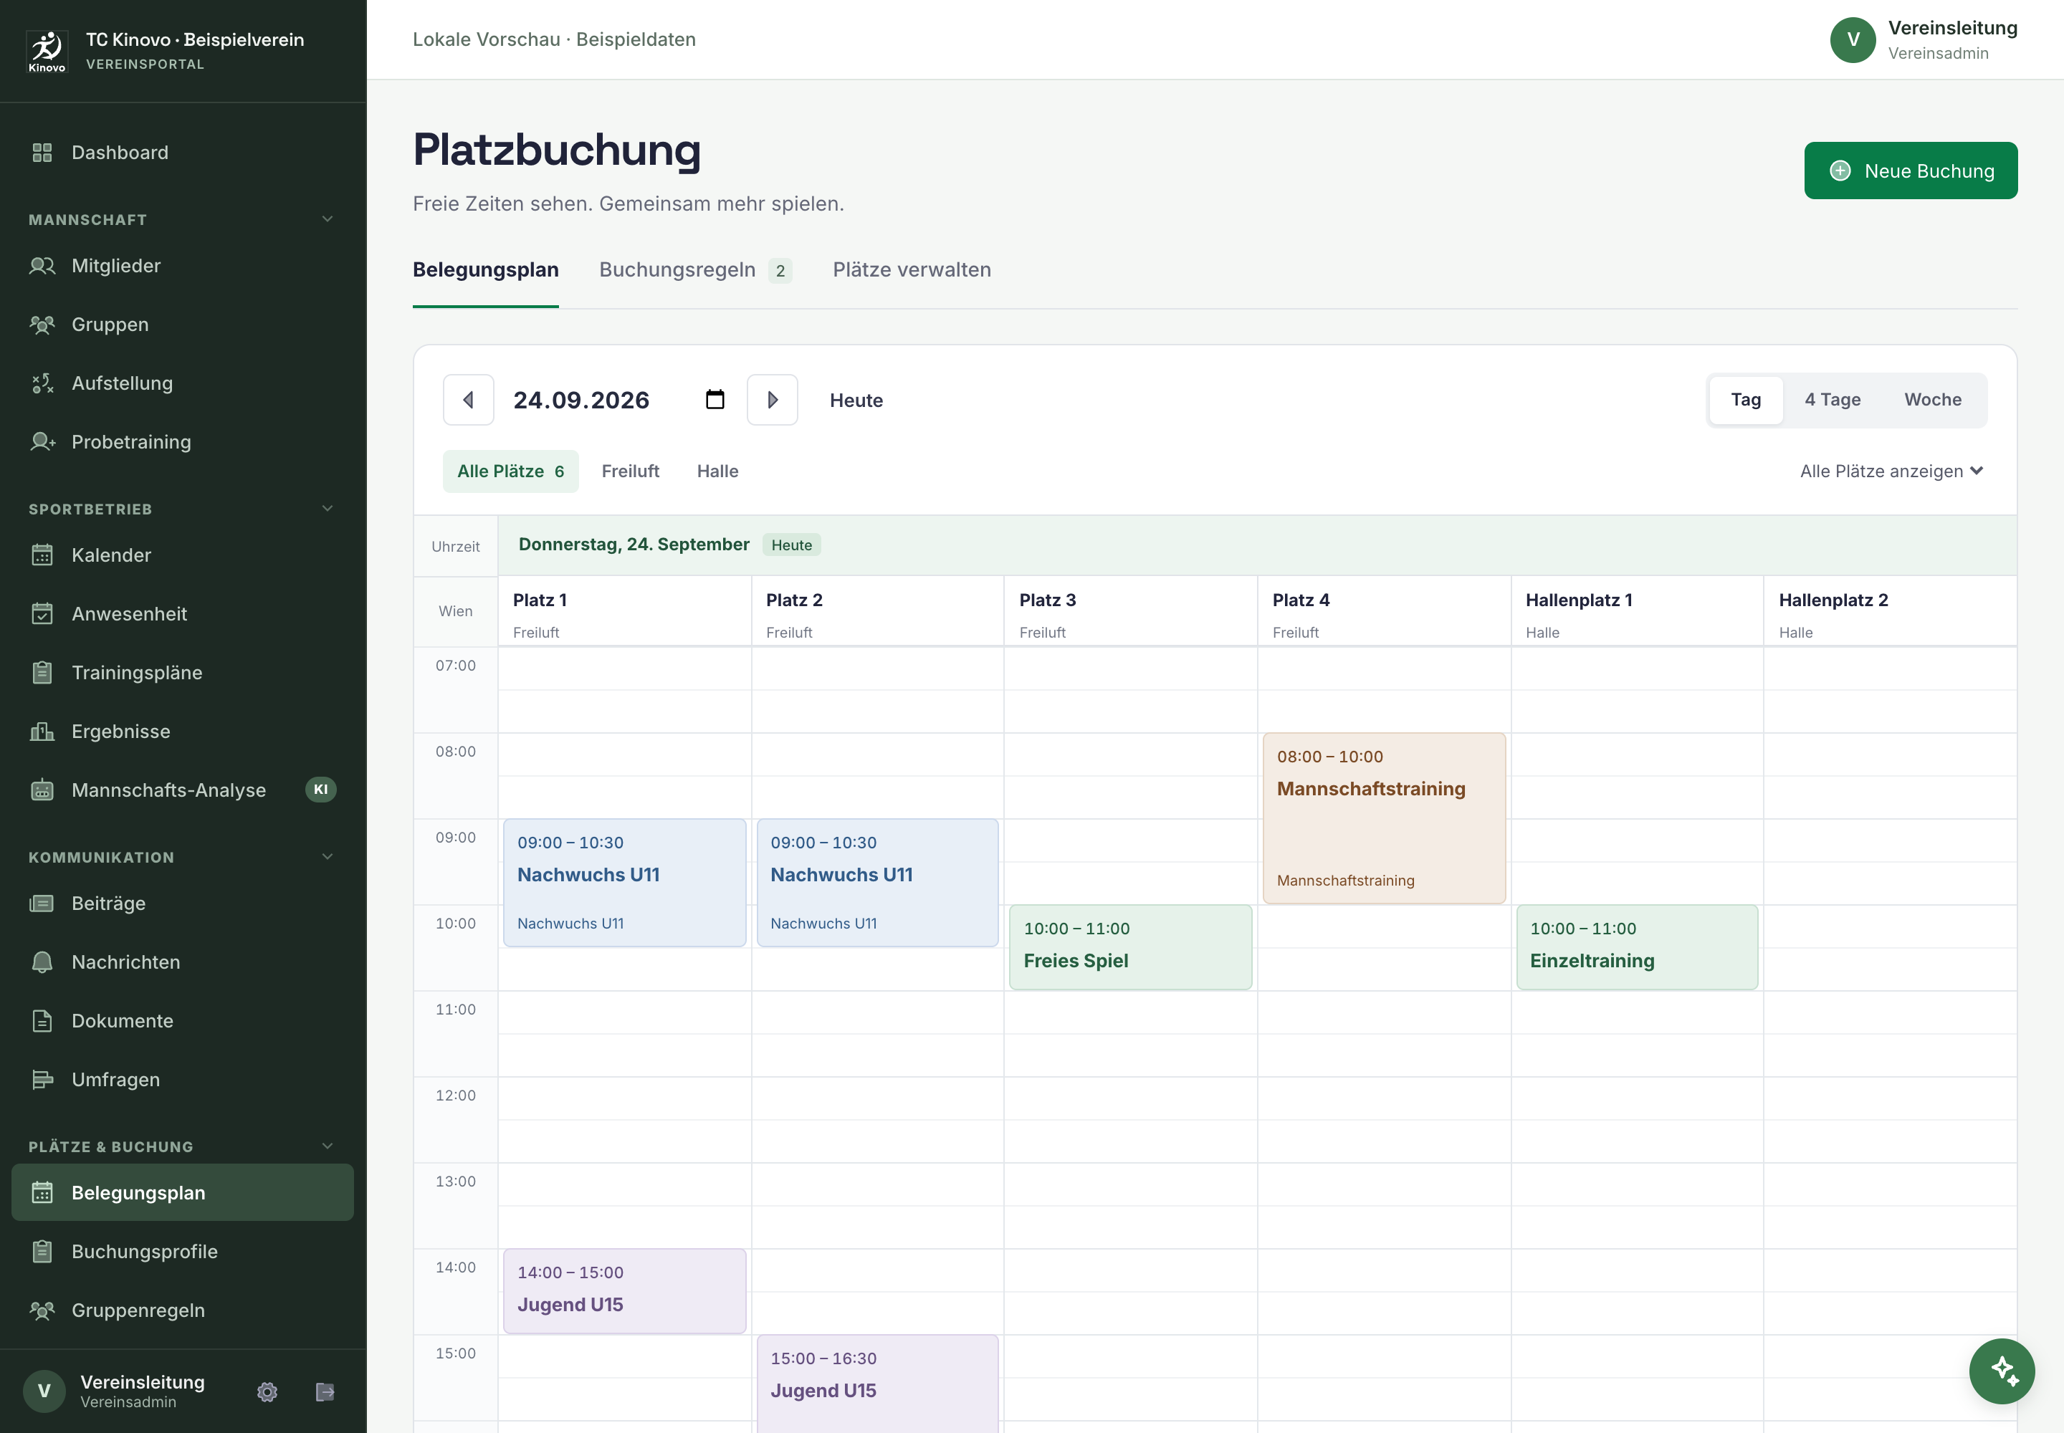This screenshot has width=2064, height=1433.
Task: Open Mannschafts-Analyse with KI badge
Action: tap(182, 790)
